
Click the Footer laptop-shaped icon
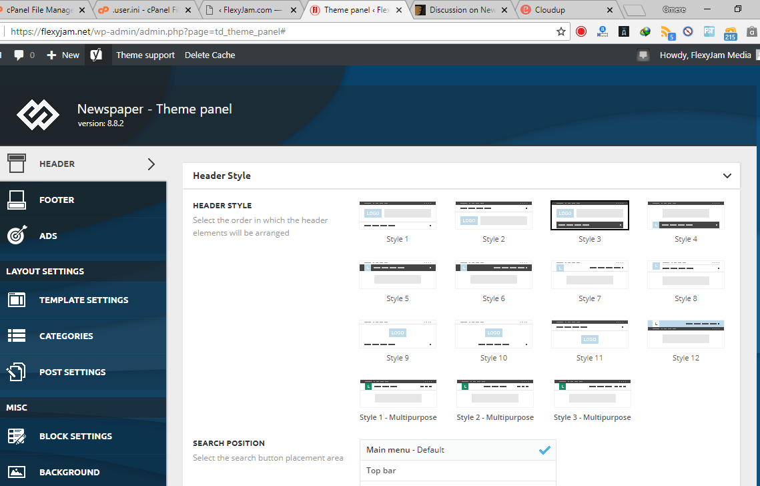click(17, 200)
